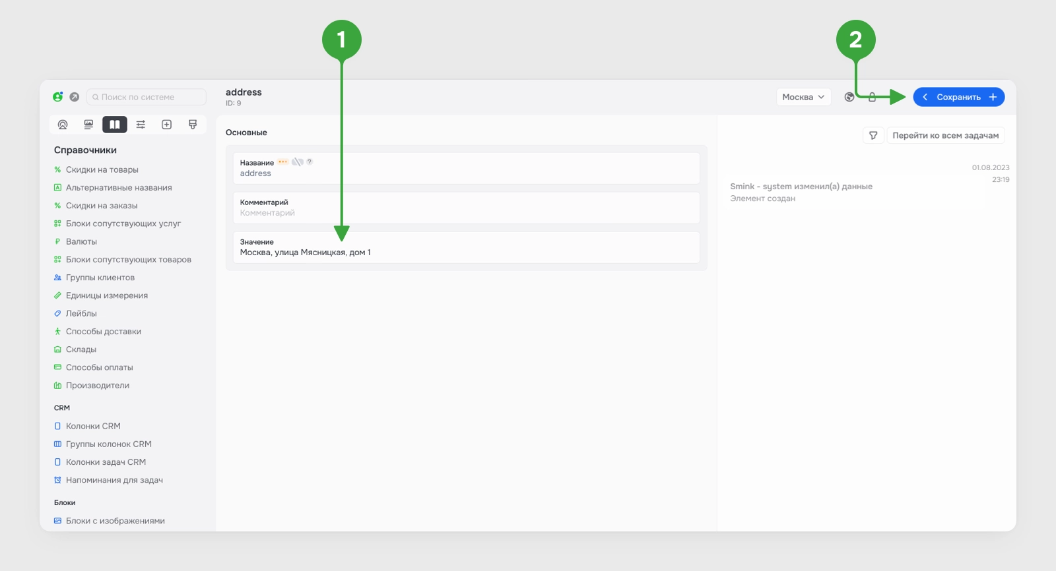Click the orange three-dots badge by Название

point(282,162)
